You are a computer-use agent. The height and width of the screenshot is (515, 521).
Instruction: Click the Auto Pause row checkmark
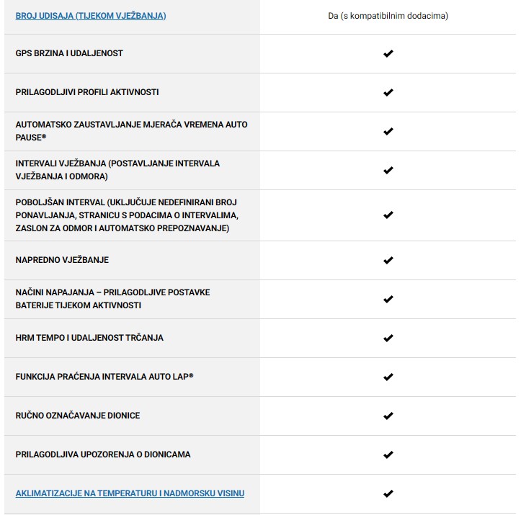(388, 131)
